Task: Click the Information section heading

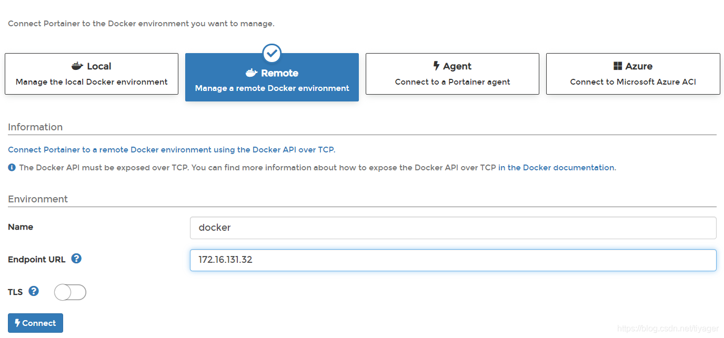Action: point(35,127)
